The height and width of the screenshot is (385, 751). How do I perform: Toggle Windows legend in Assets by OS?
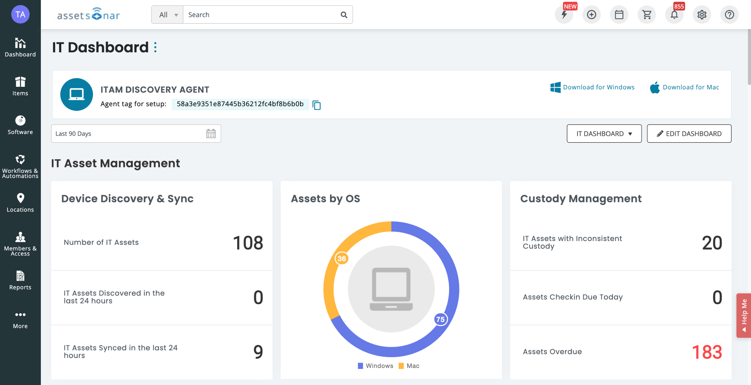[375, 366]
